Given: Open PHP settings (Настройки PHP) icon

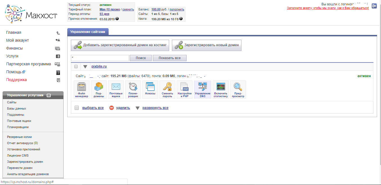Looking at the screenshot, I should 185,89.
